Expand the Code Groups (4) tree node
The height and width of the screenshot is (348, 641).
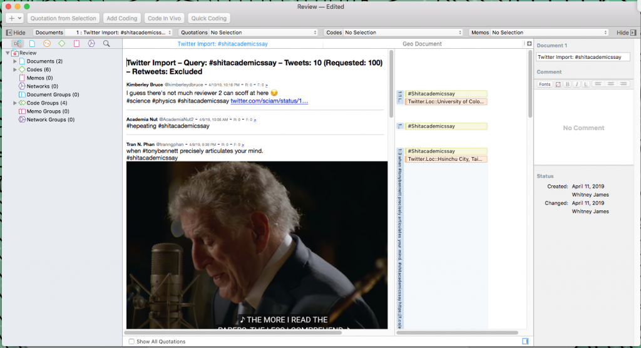coord(15,103)
